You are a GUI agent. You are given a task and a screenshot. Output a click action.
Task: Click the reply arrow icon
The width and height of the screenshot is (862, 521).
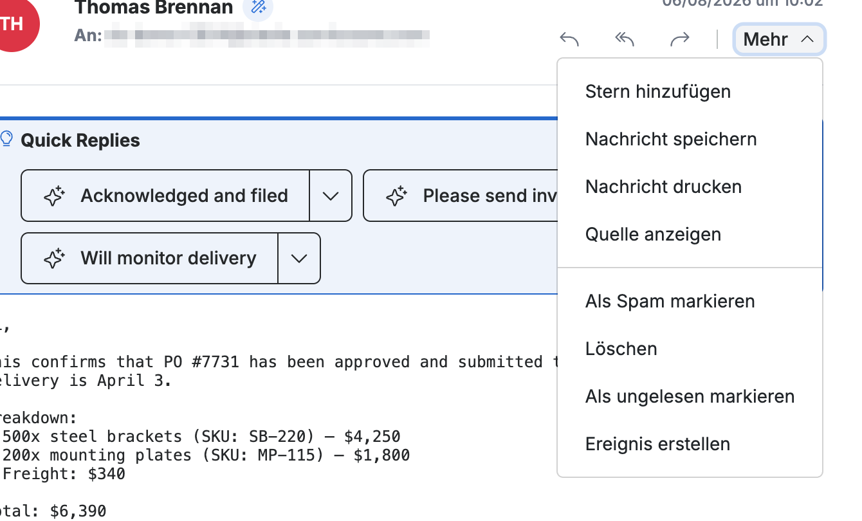pos(569,40)
